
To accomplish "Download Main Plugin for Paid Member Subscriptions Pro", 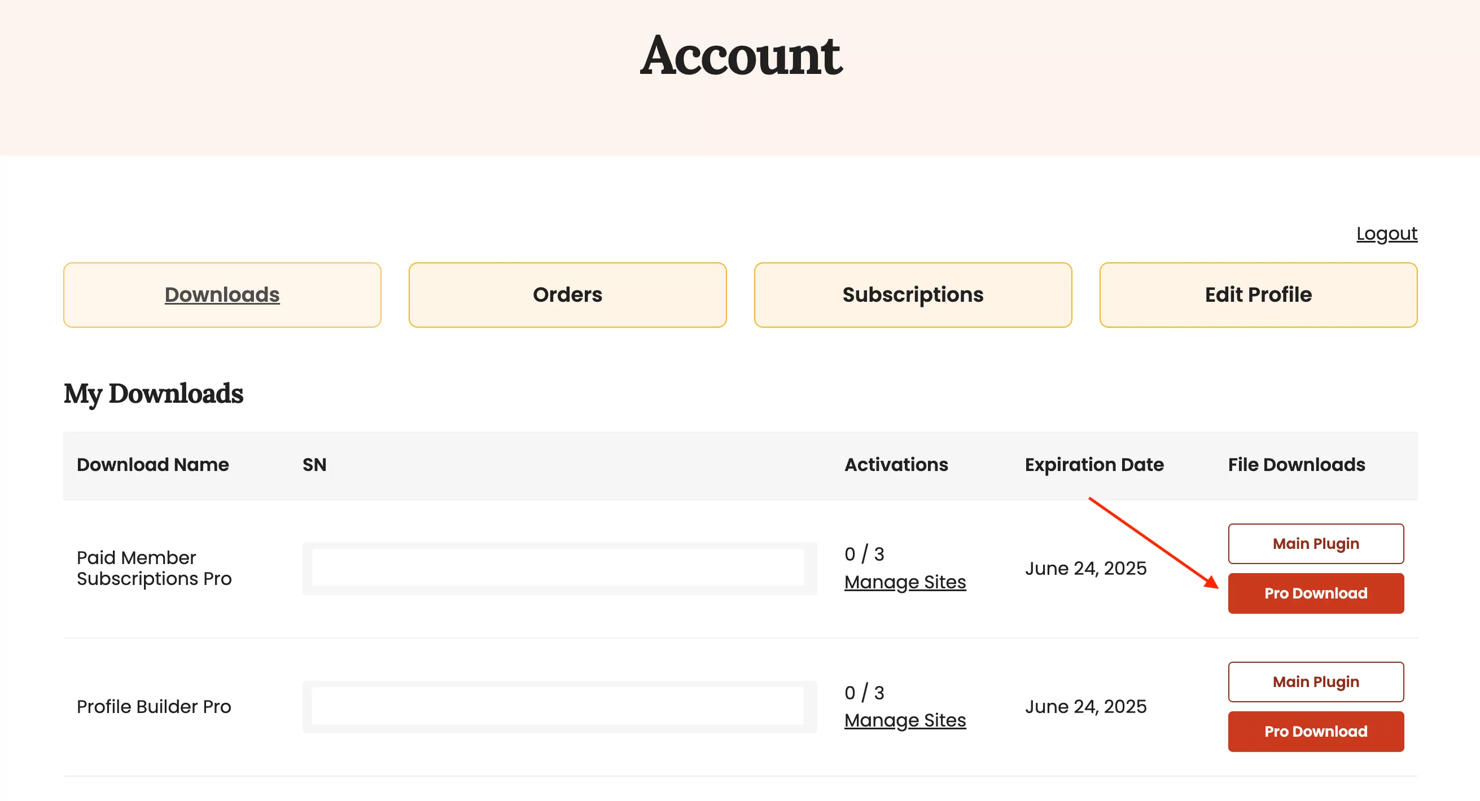I will pos(1315,543).
